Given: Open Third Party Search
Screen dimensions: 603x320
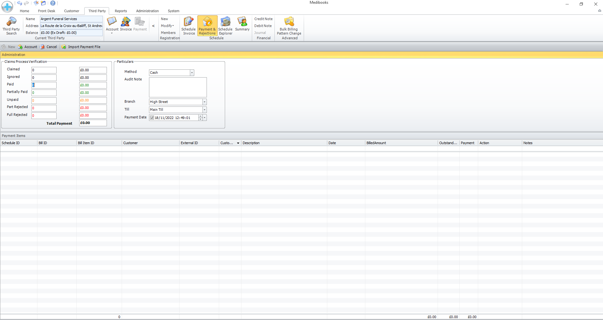Looking at the screenshot, I should [x=11, y=25].
